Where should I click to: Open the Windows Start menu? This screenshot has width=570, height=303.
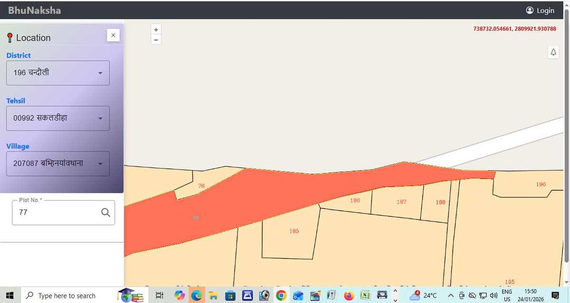[10, 295]
